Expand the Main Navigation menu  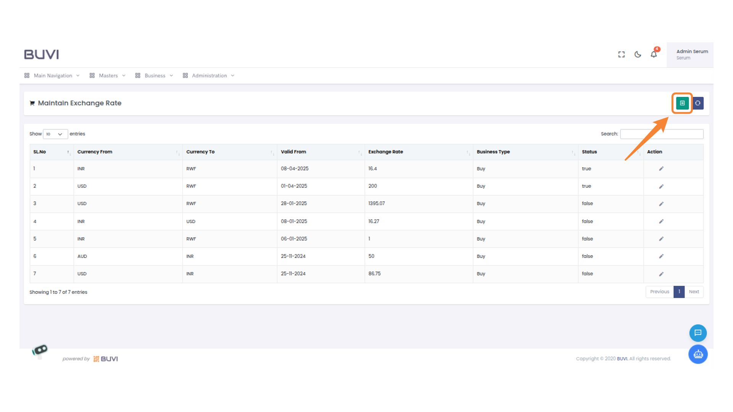point(52,76)
